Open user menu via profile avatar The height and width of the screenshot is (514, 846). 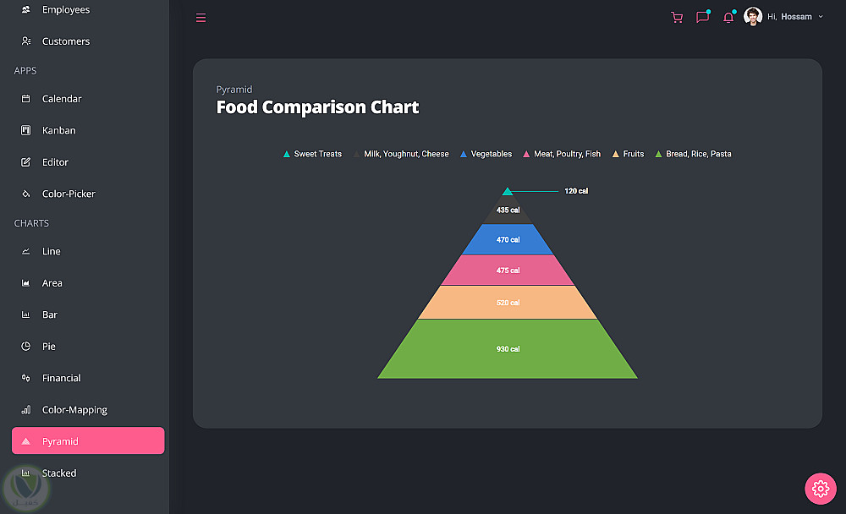[753, 16]
